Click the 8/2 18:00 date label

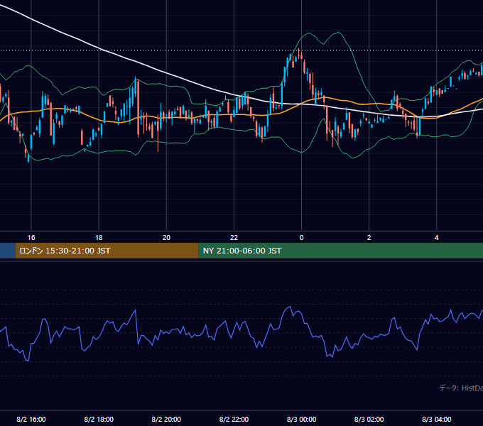(99, 419)
